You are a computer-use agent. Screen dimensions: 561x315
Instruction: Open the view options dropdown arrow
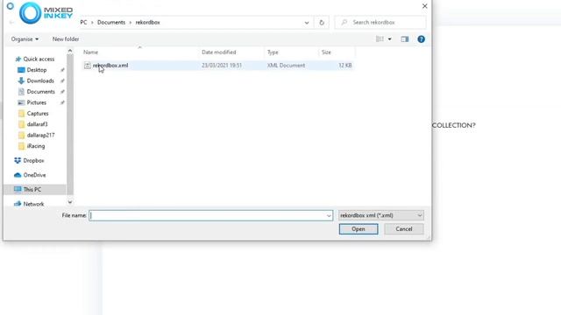point(389,38)
